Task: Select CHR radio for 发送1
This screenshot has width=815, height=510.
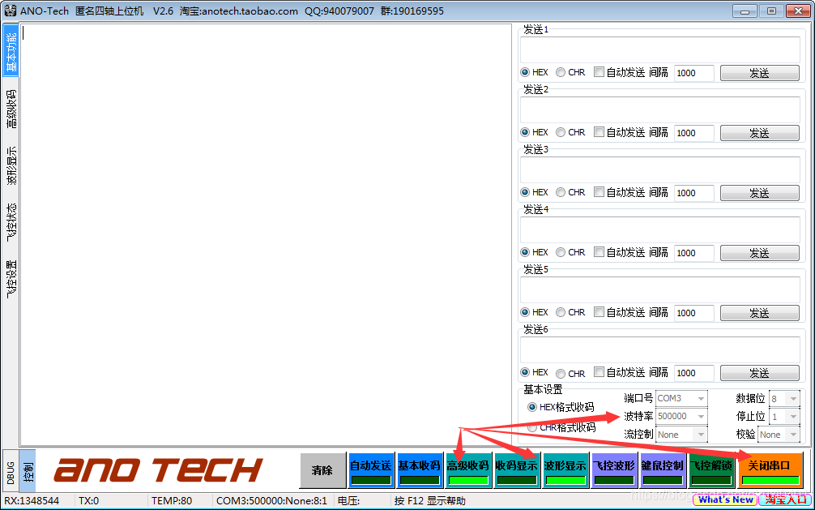Action: [x=561, y=72]
